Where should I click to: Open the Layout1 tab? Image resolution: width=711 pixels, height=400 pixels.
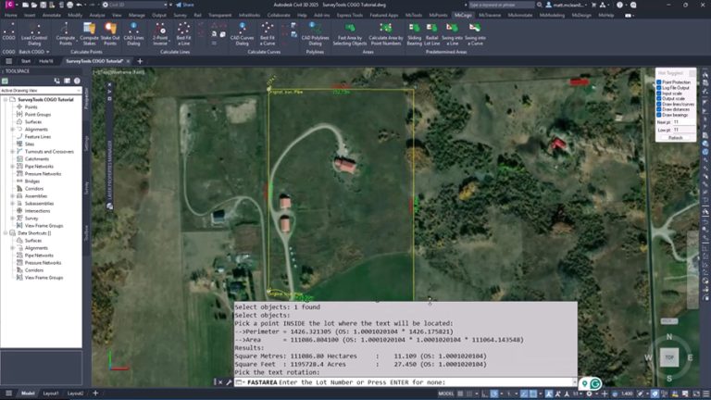click(x=52, y=394)
